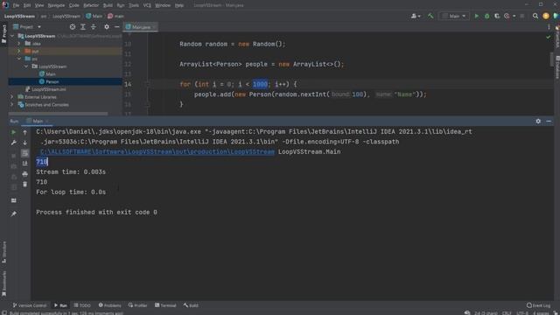Print the Run console output
The height and width of the screenshot is (315, 560).
coord(25,174)
